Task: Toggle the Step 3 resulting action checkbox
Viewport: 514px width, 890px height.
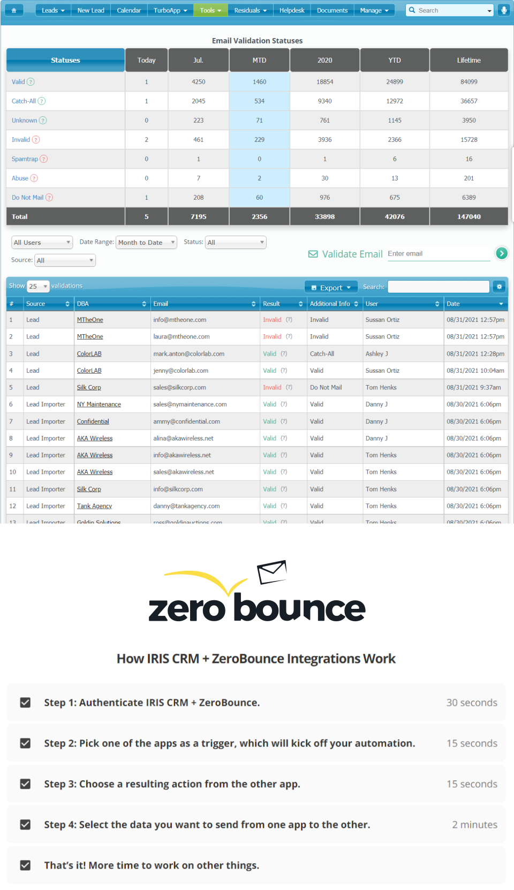Action: click(25, 784)
